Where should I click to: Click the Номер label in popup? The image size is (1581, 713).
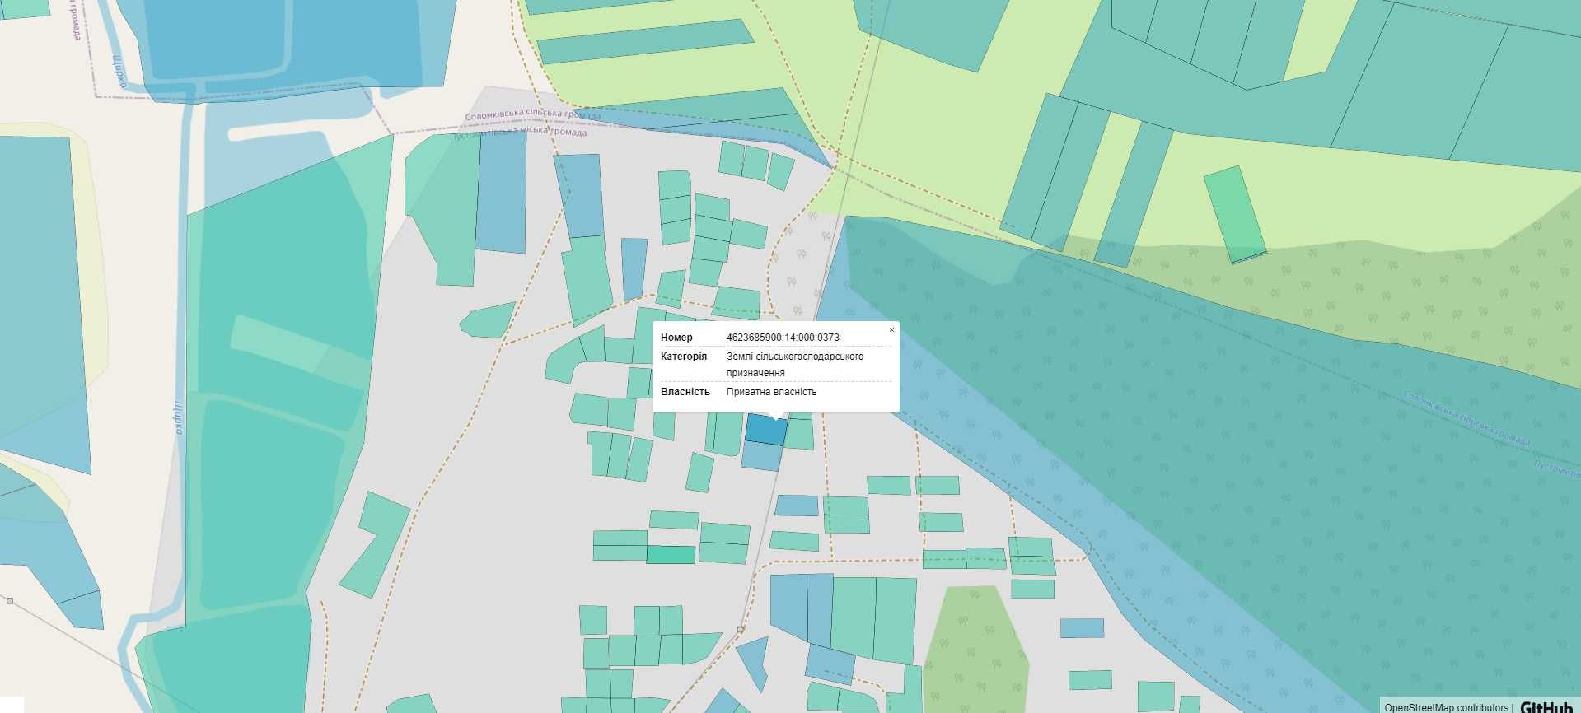[676, 338]
